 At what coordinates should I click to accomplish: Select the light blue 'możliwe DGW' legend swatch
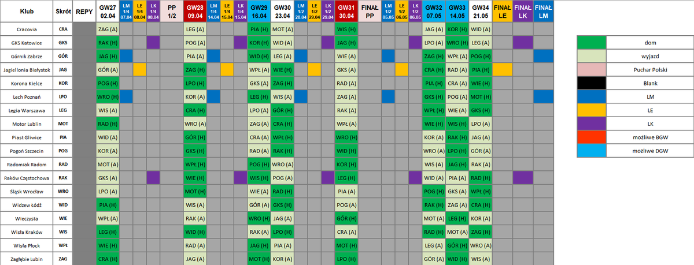pos(591,150)
